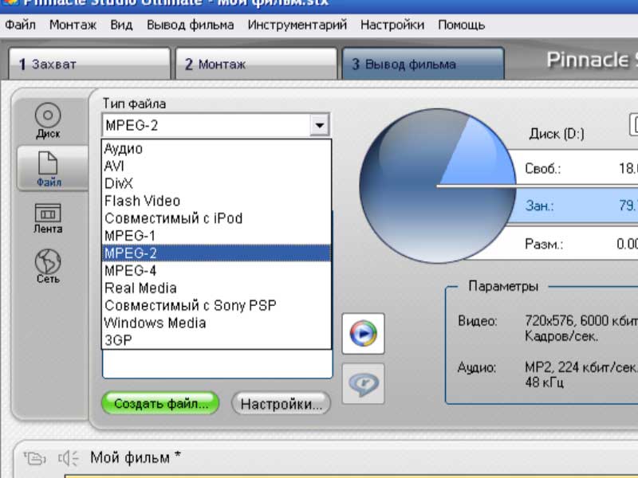Open the Файл menu
The image size is (638, 478).
point(20,25)
